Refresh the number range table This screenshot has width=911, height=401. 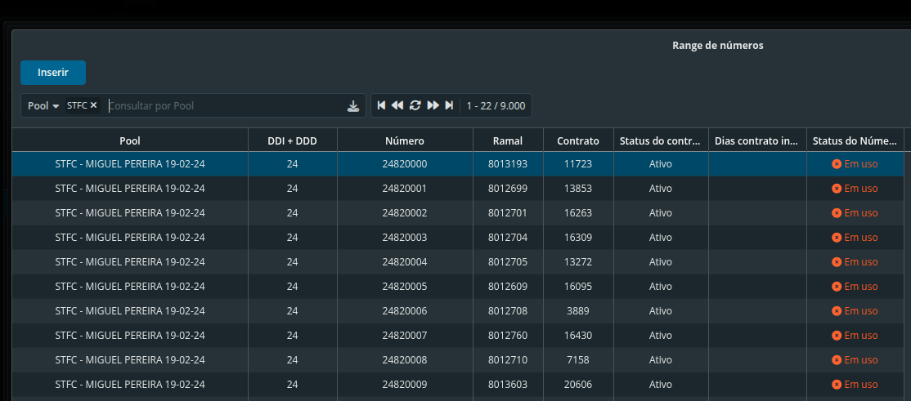pos(415,105)
